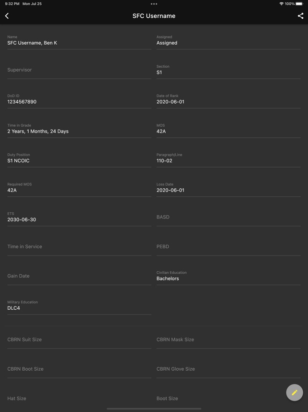Select the Duty Position field S1 NCOIC
Image resolution: width=308 pixels, height=412 pixels.
click(x=79, y=159)
